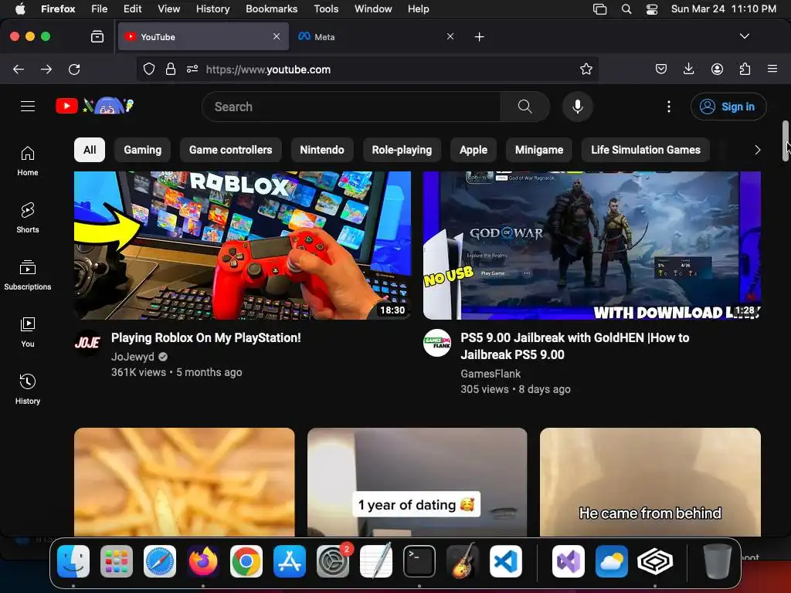Open the 'He came from behind' short
This screenshot has height=593, width=791.
tap(650, 482)
